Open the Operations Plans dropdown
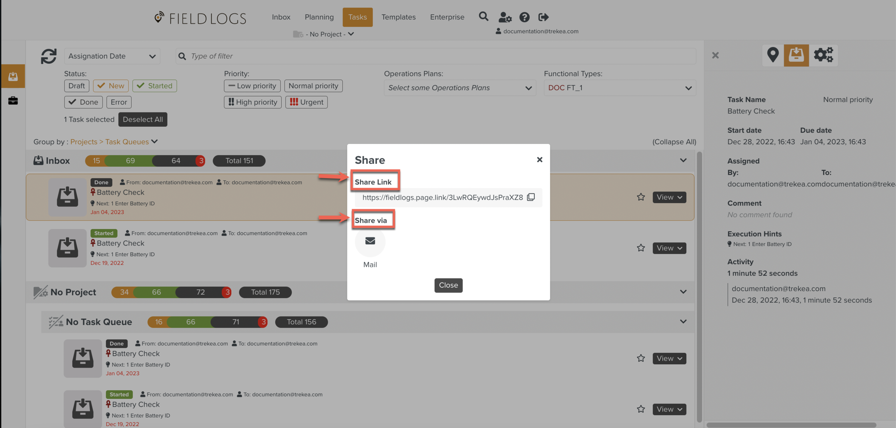896x428 pixels. click(x=459, y=88)
